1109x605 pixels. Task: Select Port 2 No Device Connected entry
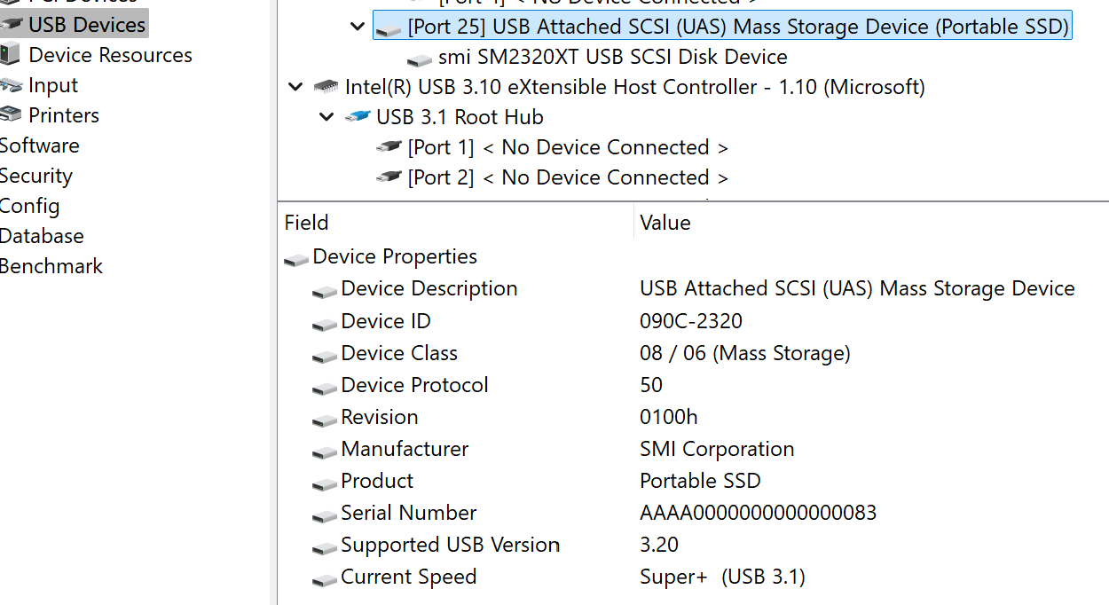tap(568, 177)
